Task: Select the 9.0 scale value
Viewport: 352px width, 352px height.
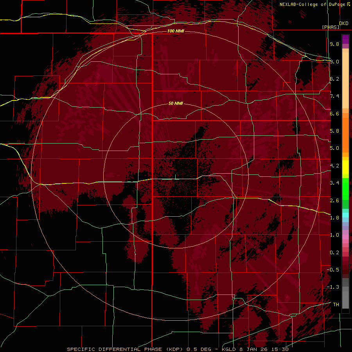Action: (334, 61)
